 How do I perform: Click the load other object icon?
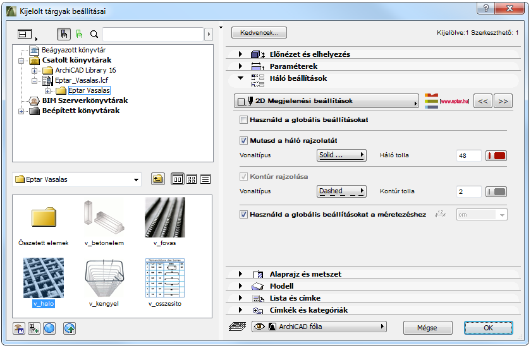point(34,328)
